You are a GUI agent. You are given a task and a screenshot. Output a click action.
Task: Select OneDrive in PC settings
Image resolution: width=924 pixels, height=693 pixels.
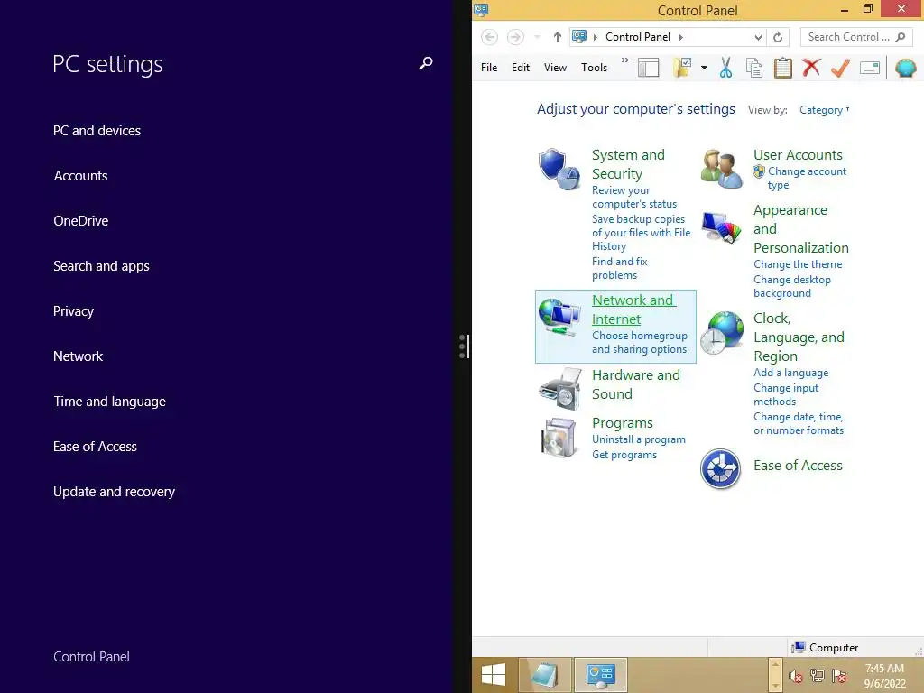[x=80, y=221]
